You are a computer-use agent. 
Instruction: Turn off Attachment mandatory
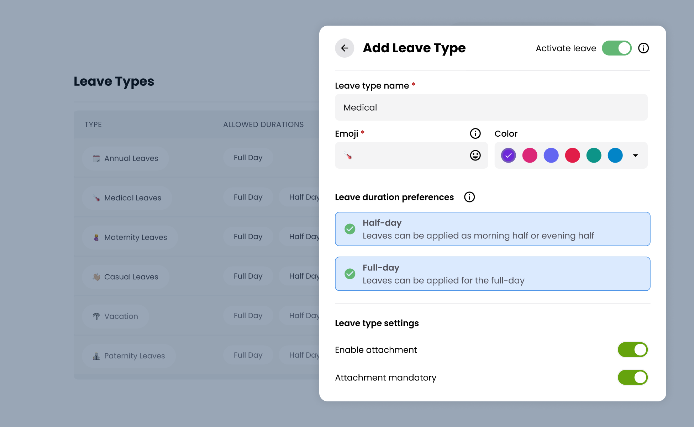pyautogui.click(x=633, y=378)
